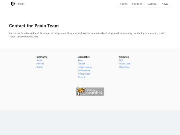The image size is (180, 135).
Task: Open the Features menu item
Action: [x=137, y=4]
